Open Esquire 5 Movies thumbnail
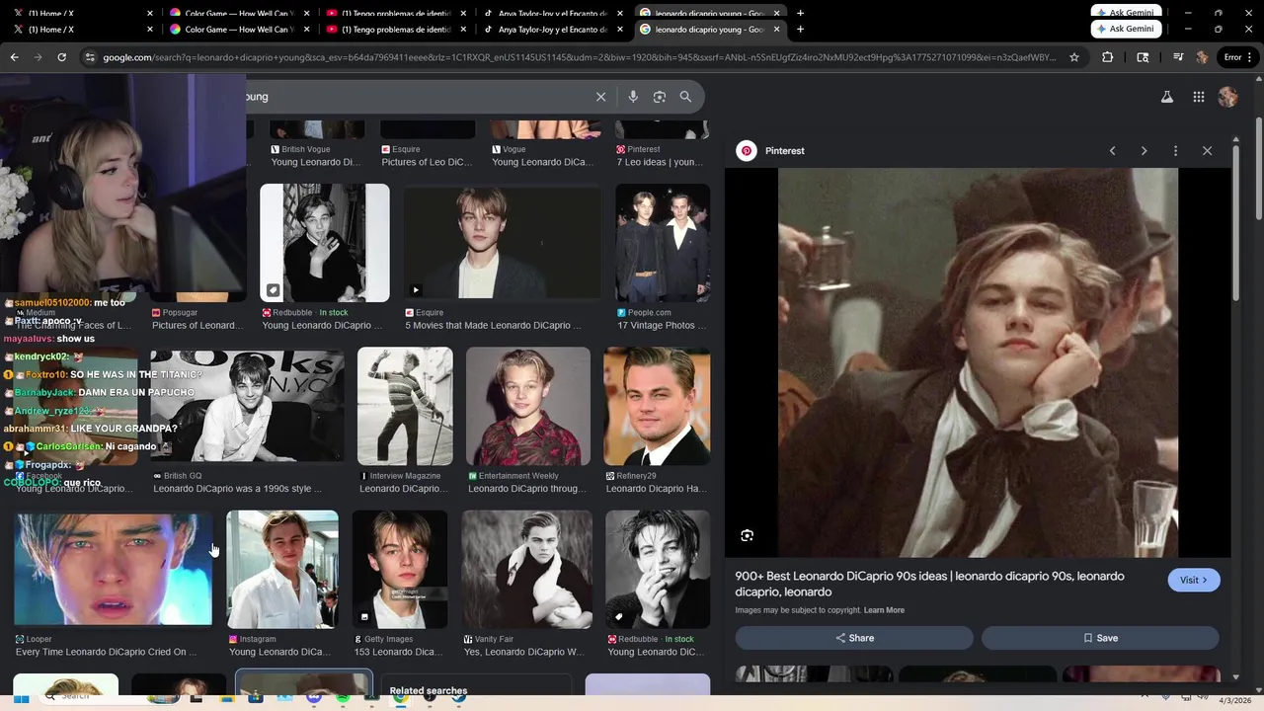Image resolution: width=1264 pixels, height=711 pixels. pos(502,243)
